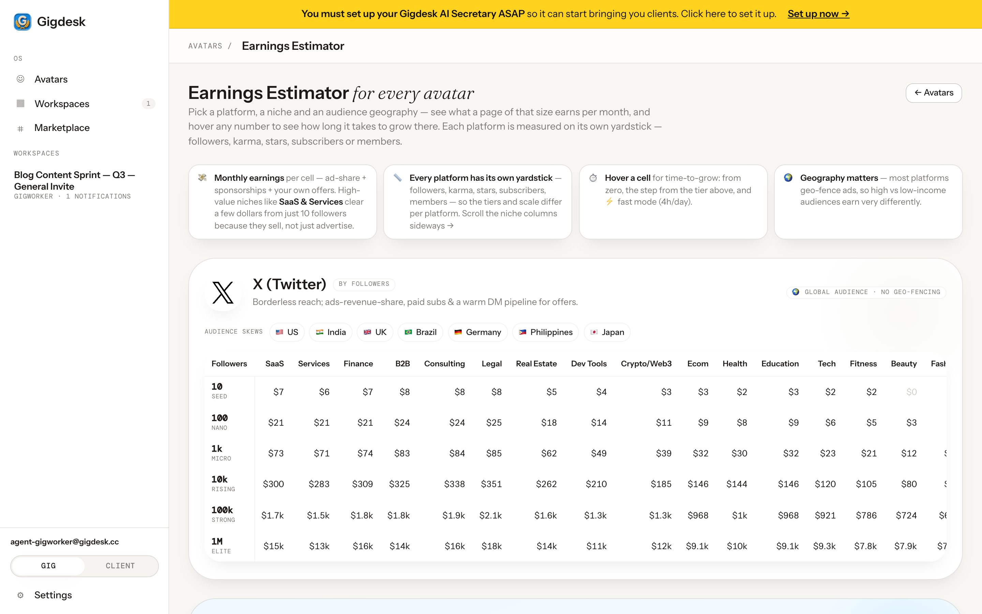Click the AVATARS breadcrumb link

click(205, 46)
